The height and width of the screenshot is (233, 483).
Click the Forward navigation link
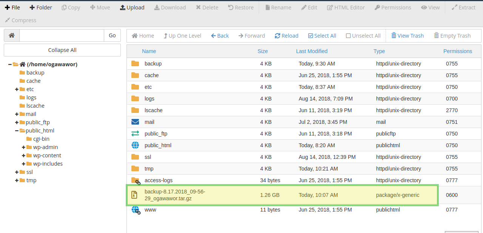click(x=252, y=36)
